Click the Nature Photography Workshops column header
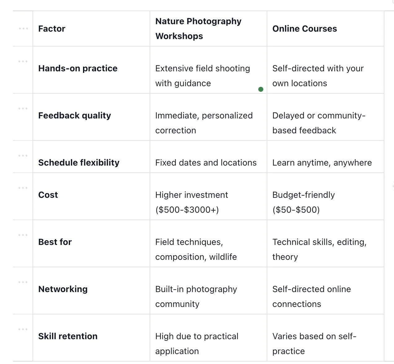 198,29
